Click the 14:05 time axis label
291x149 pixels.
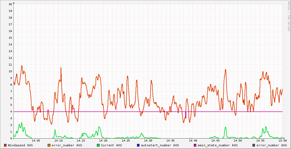(x=36, y=141)
